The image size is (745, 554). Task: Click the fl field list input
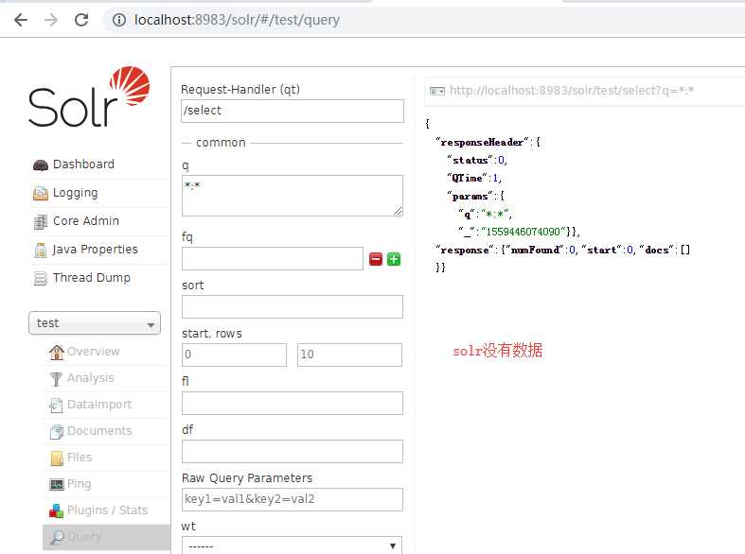coord(293,403)
